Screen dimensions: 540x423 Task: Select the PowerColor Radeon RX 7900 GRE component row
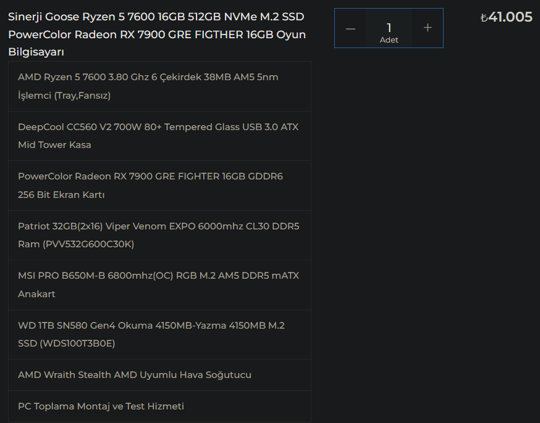160,186
